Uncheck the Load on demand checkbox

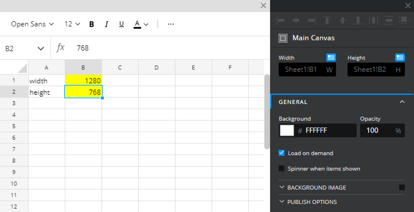[x=282, y=153]
